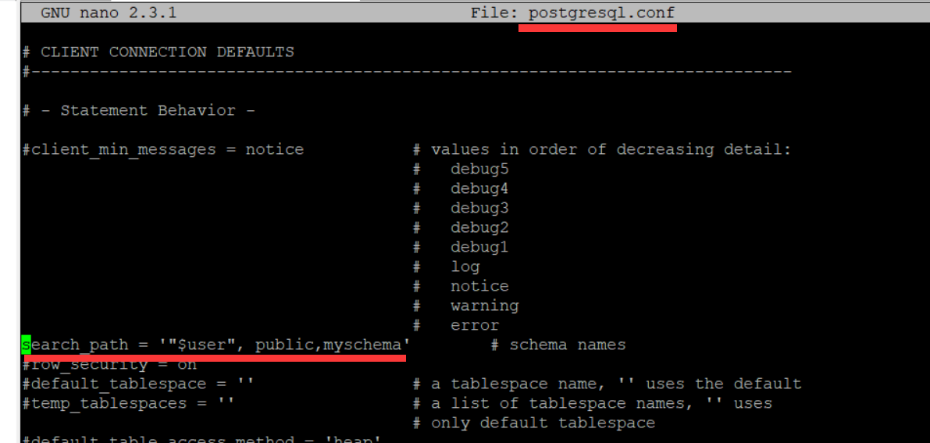Click the 'debug5' value

[479, 170]
